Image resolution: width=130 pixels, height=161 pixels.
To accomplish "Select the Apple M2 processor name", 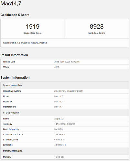I will [59, 119].
